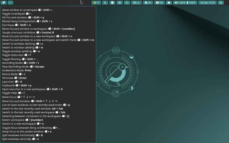This screenshot has width=229, height=143.
Task: Click the 'Switch to window stacking' line
Action: pos(23,44)
